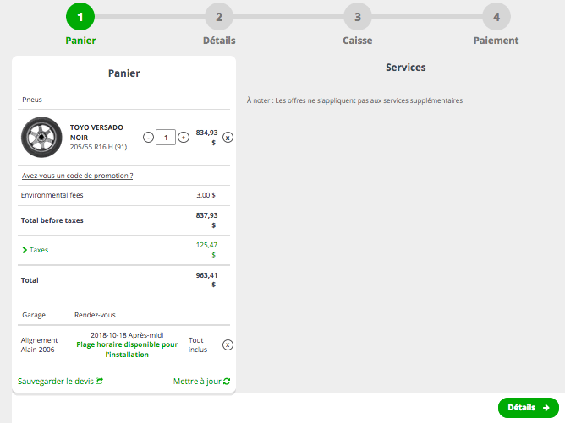This screenshot has width=565, height=423.
Task: Go to step 2 Détails
Action: (219, 16)
